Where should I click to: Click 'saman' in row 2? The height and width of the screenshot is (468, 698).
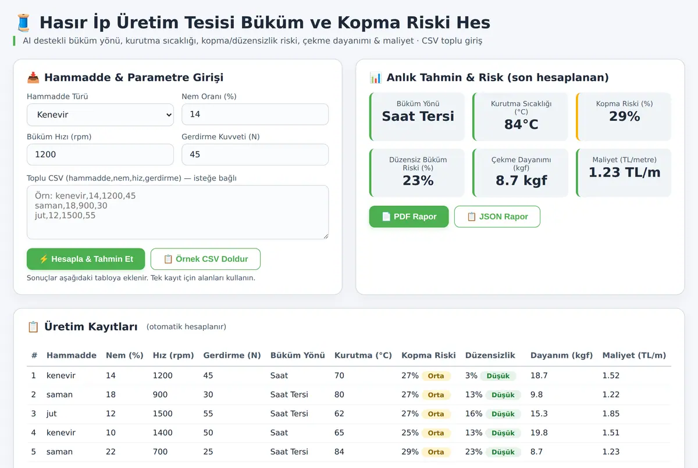60,395
